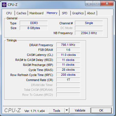The width and height of the screenshot is (116, 116).
Task: Select the Memory tab
Action: 52,13
